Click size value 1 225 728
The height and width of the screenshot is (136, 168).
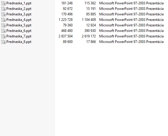tap(66, 20)
